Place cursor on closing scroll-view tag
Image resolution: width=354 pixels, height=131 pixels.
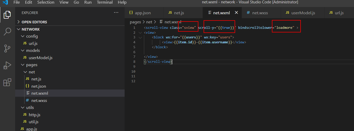[x=158, y=62]
